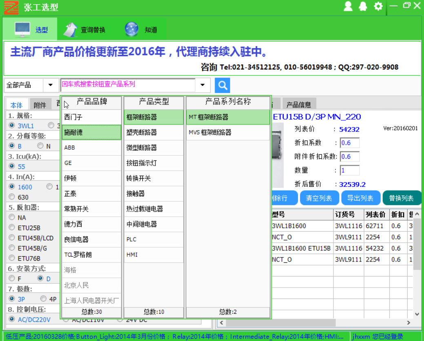Select the ETU25B trip unit radio
Image resolution: width=424 pixels, height=341 pixels.
(12, 228)
